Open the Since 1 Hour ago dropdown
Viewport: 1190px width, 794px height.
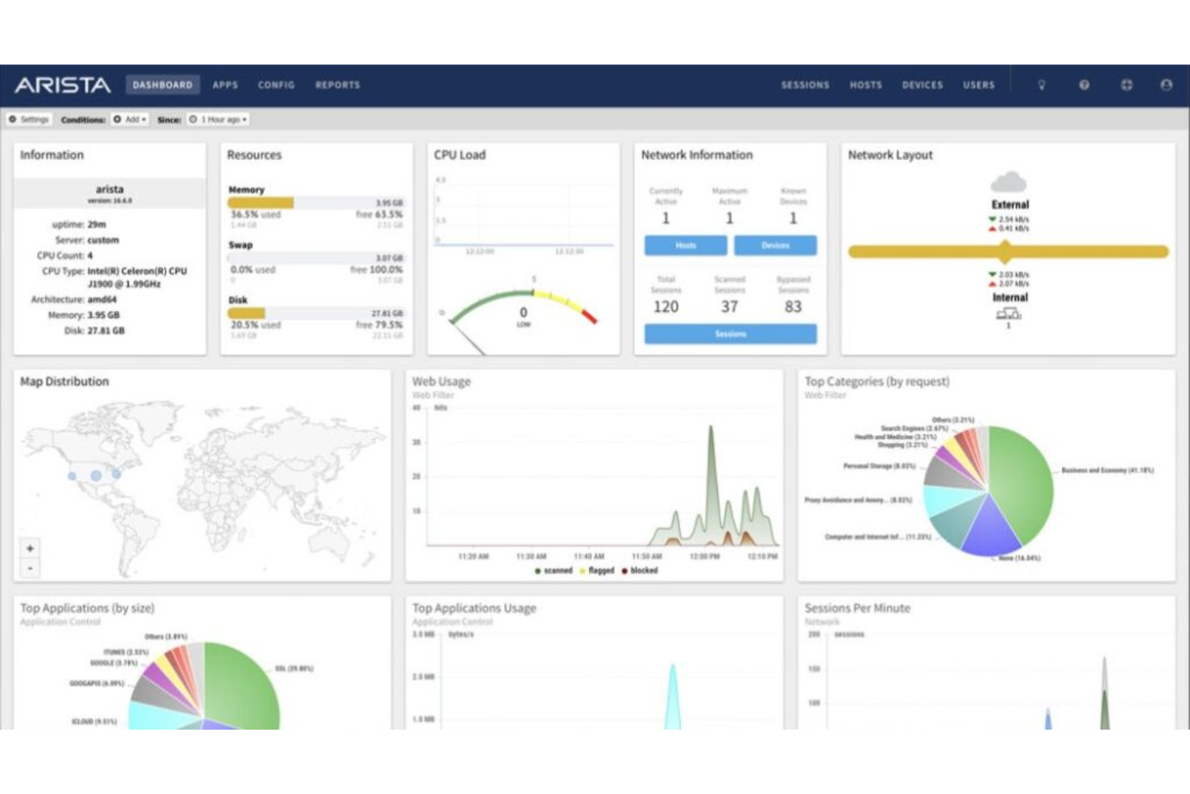click(218, 119)
